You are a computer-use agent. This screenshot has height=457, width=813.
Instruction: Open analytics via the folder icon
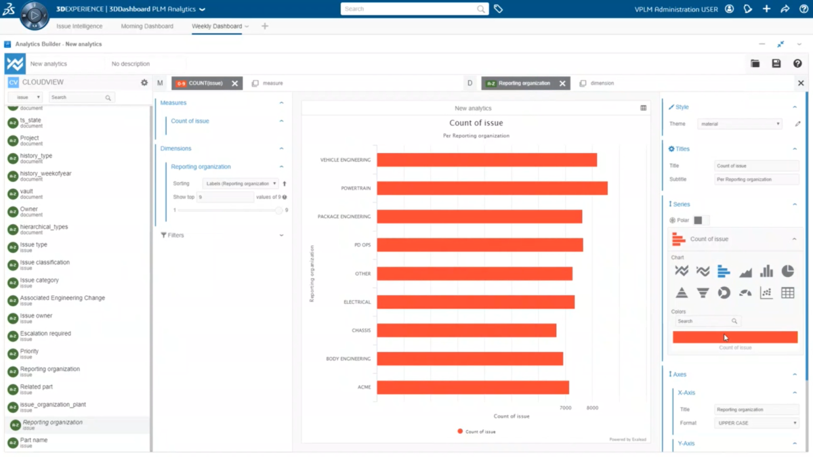[x=755, y=64]
